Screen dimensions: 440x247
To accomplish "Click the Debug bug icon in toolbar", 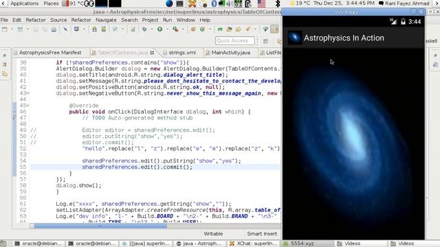I will click(144, 29).
